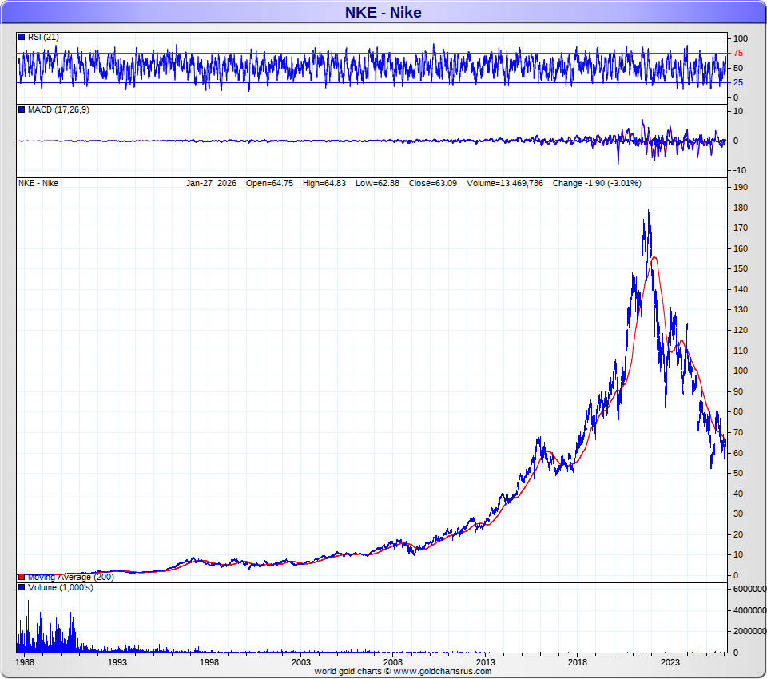Click the Jan-27 2026 date readout
The height and width of the screenshot is (679, 767).
click(211, 183)
